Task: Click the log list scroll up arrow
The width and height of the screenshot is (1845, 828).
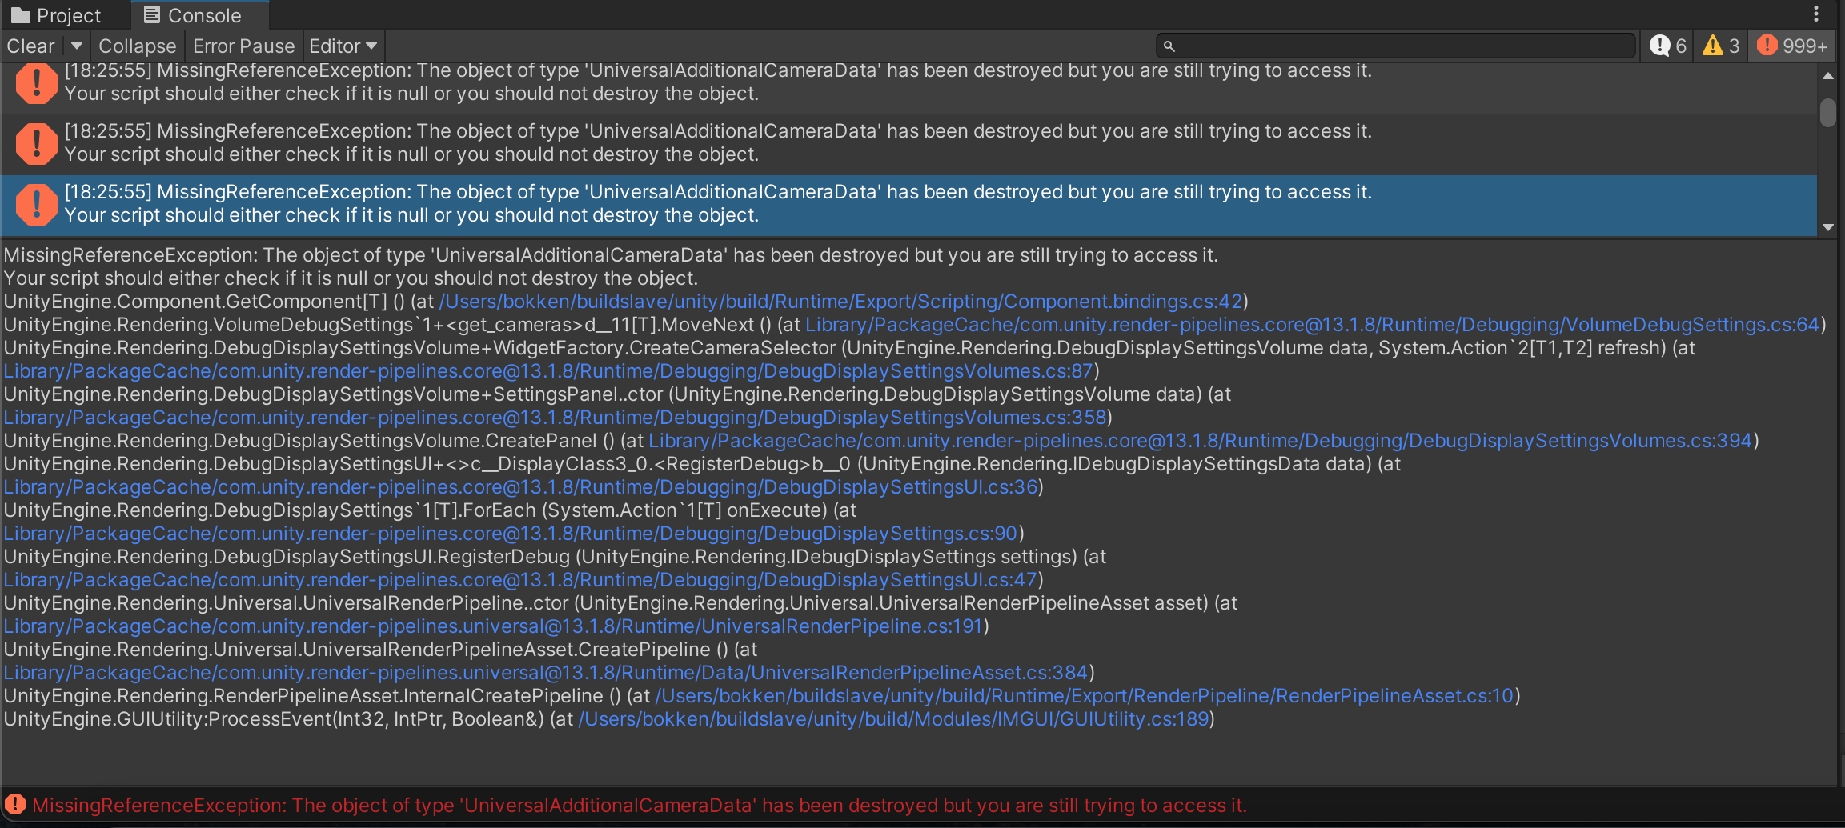Action: click(x=1828, y=76)
